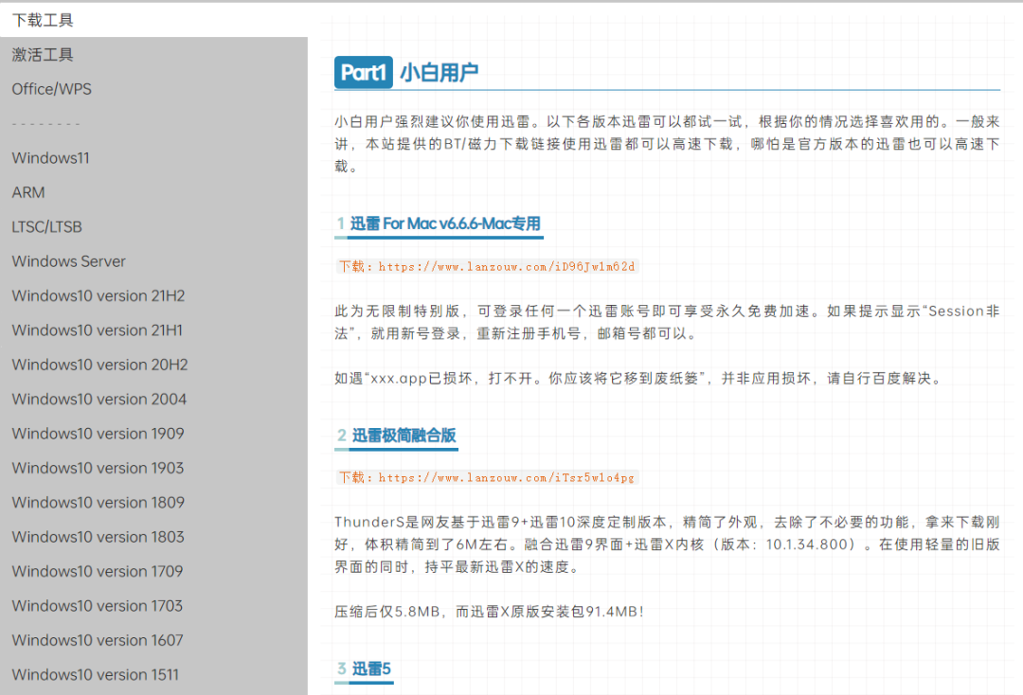The height and width of the screenshot is (695, 1023).
Task: Select Windows10 version 1607
Action: pyautogui.click(x=97, y=640)
